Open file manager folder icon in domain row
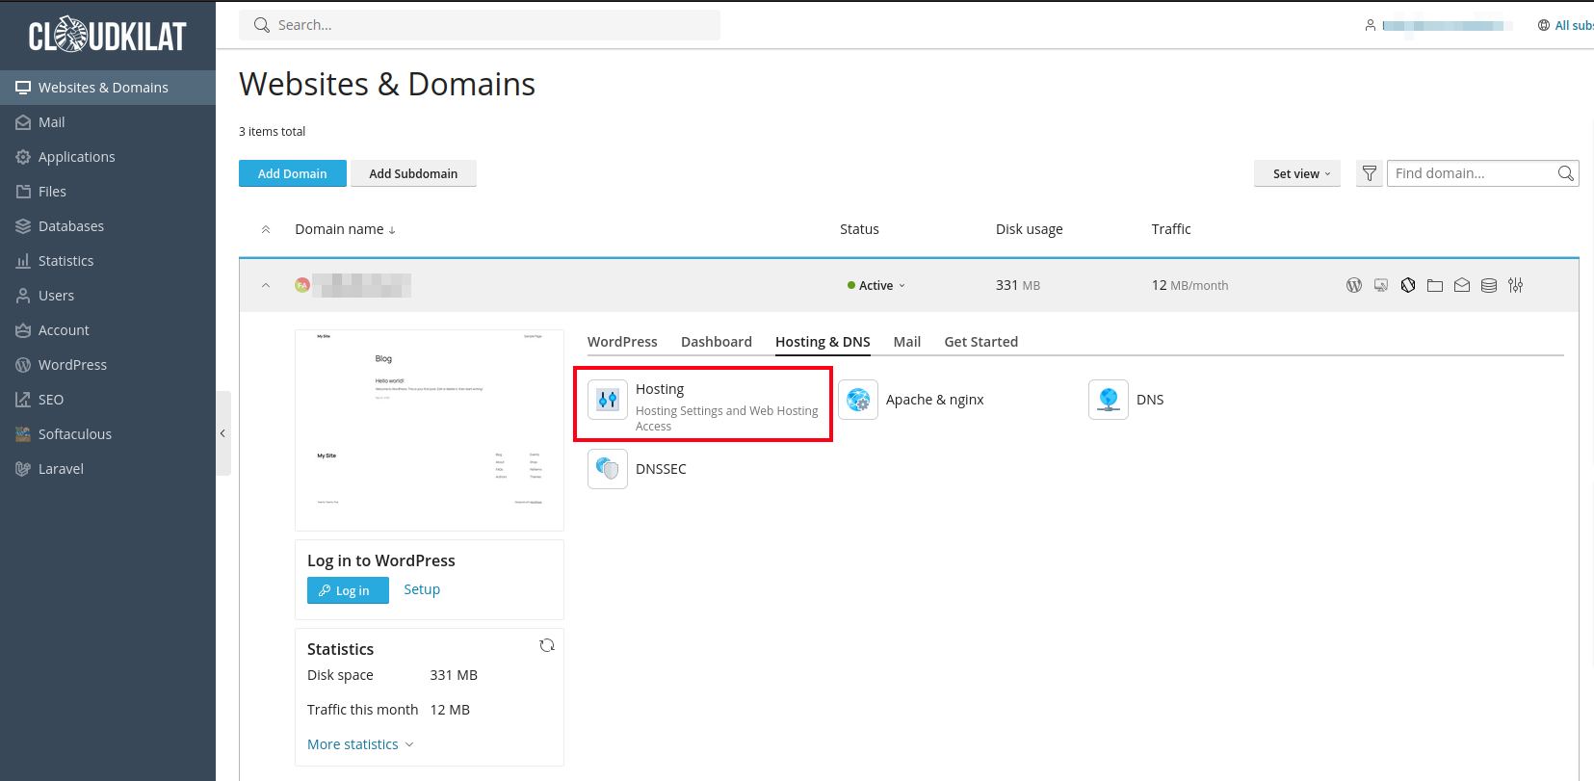Image resolution: width=1594 pixels, height=781 pixels. (1435, 285)
